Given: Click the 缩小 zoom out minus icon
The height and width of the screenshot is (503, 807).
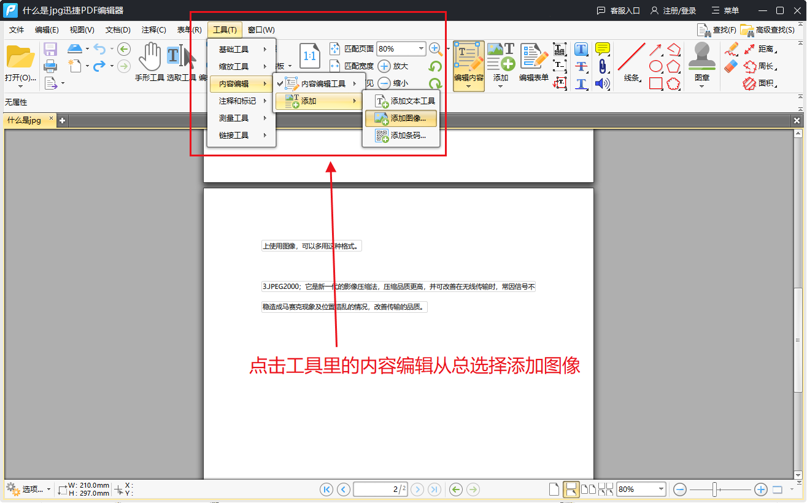Looking at the screenshot, I should [384, 83].
